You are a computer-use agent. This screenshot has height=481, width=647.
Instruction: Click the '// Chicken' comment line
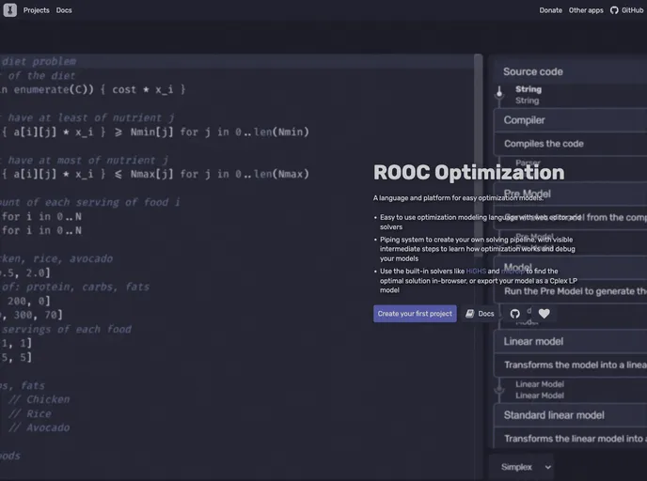point(39,400)
